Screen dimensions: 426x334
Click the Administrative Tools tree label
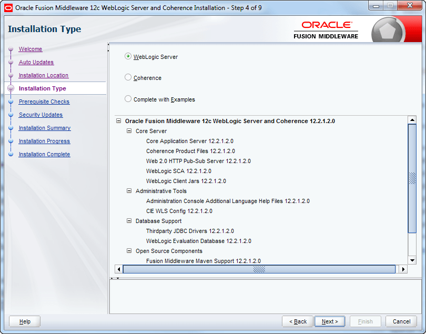coord(161,191)
